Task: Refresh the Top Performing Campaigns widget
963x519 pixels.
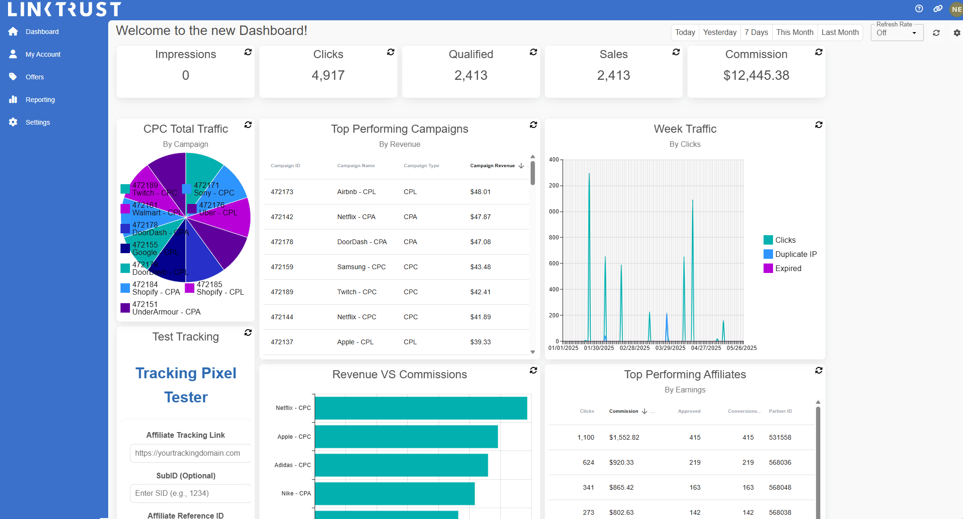Action: [533, 125]
